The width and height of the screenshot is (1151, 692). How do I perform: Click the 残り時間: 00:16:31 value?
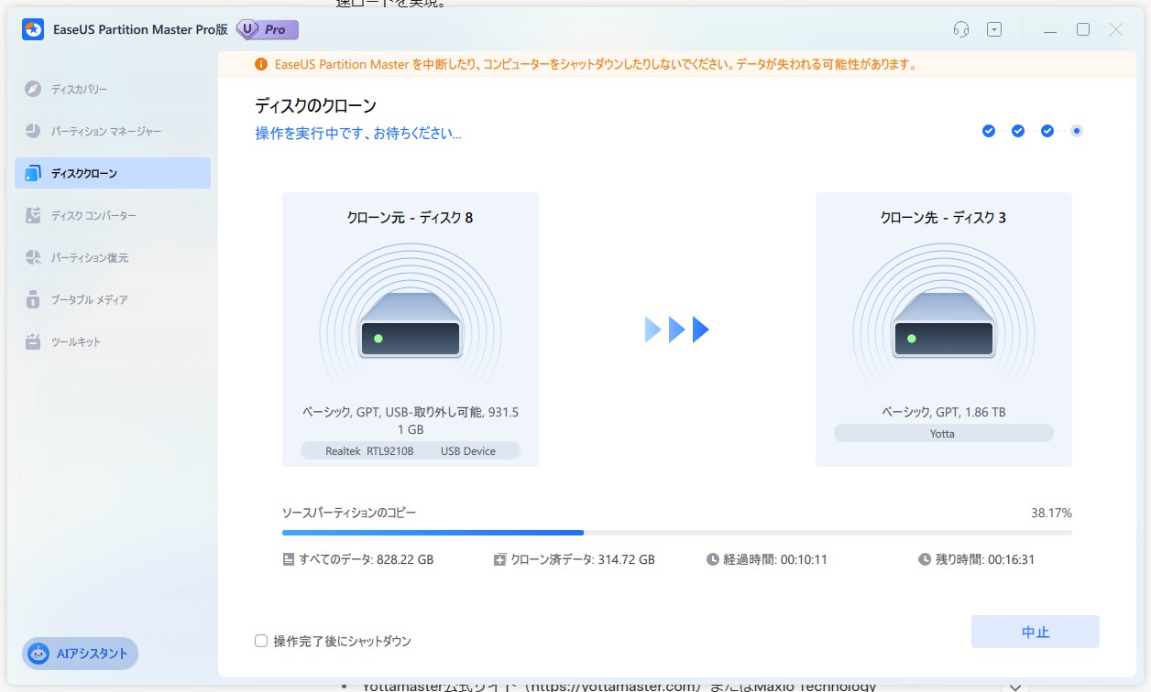[985, 559]
